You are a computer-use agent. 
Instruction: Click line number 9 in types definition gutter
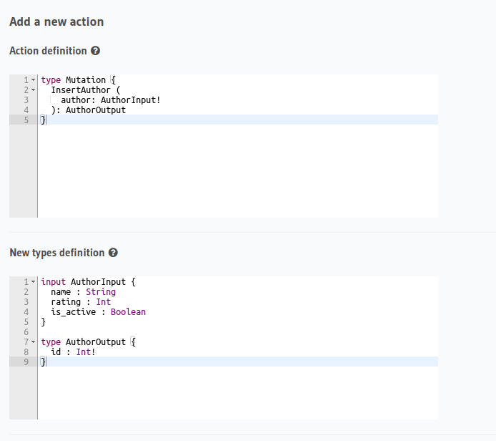[26, 362]
